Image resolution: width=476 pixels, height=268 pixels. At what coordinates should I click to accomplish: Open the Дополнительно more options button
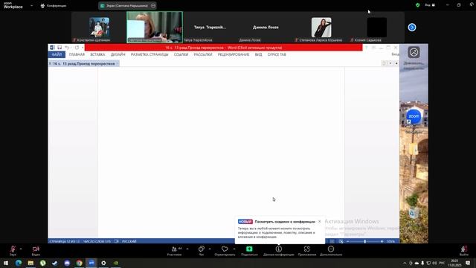click(x=331, y=251)
